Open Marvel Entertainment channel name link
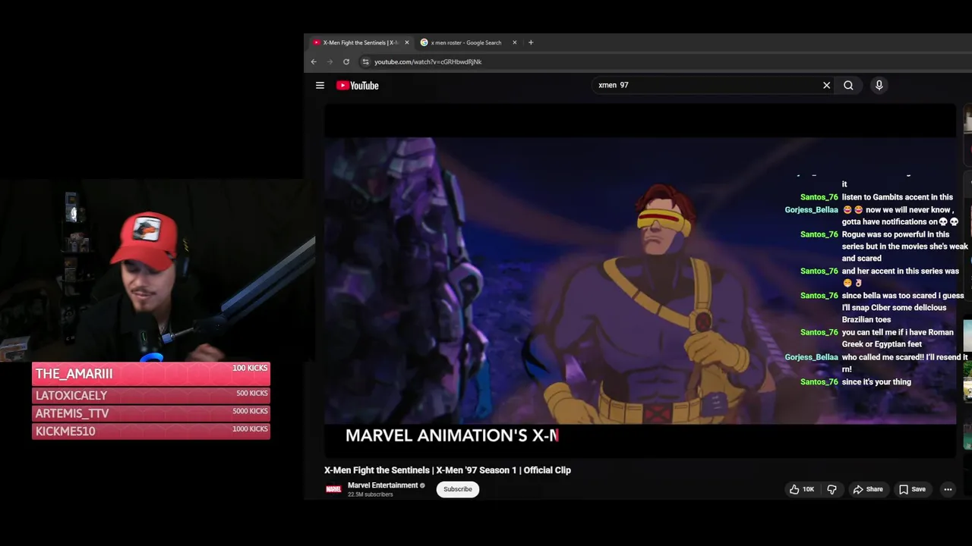The image size is (972, 546). 383,485
